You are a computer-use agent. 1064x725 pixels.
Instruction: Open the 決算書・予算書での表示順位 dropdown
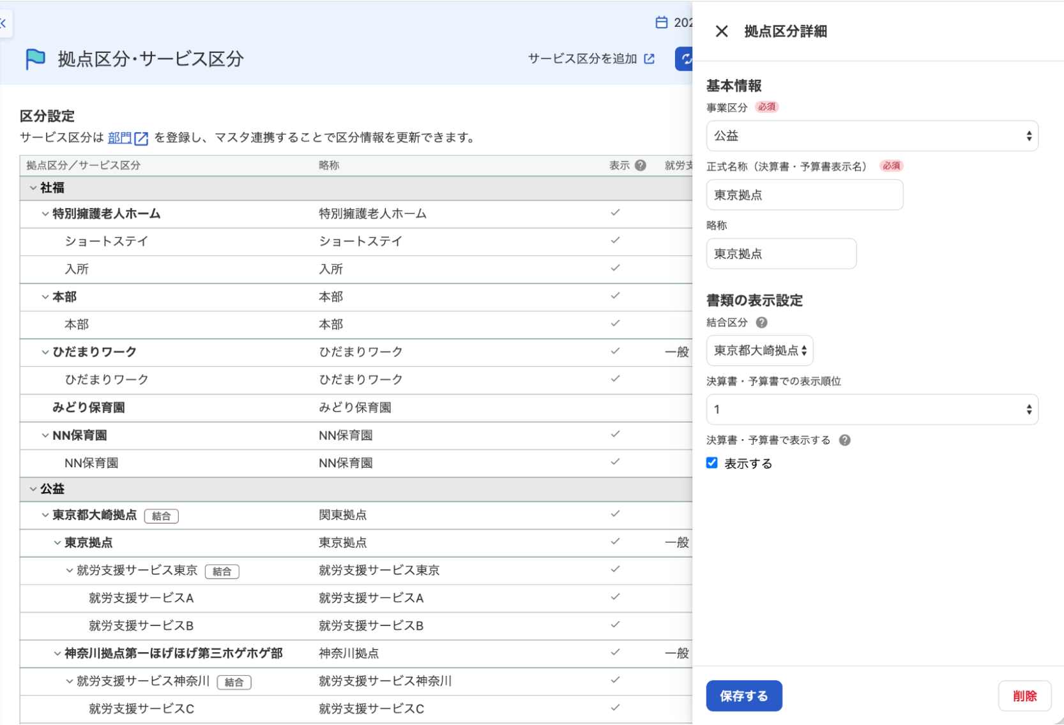point(872,409)
